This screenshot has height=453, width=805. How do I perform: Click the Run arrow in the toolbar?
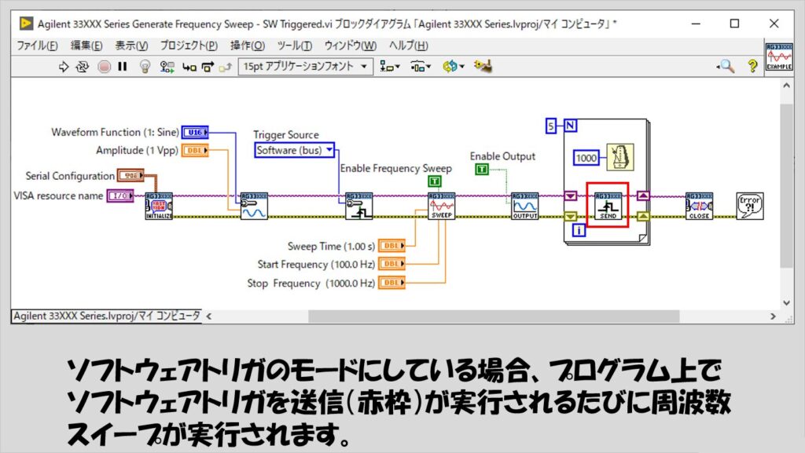pos(63,67)
